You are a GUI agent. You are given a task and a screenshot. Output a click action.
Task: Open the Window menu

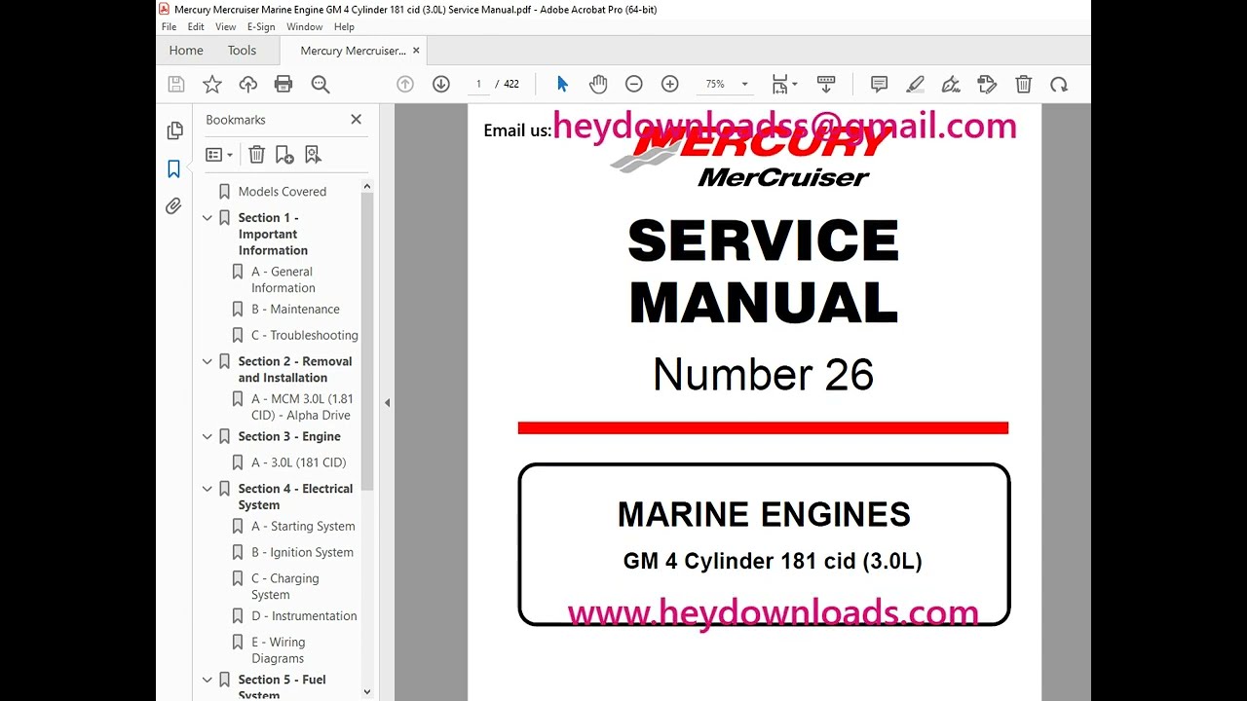pos(305,27)
